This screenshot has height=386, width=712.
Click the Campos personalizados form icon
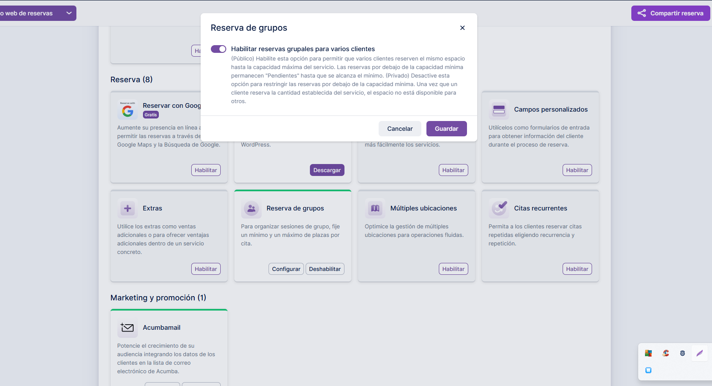499,109
